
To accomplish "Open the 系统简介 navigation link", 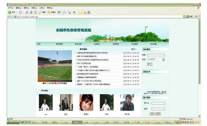I will pos(97,44).
